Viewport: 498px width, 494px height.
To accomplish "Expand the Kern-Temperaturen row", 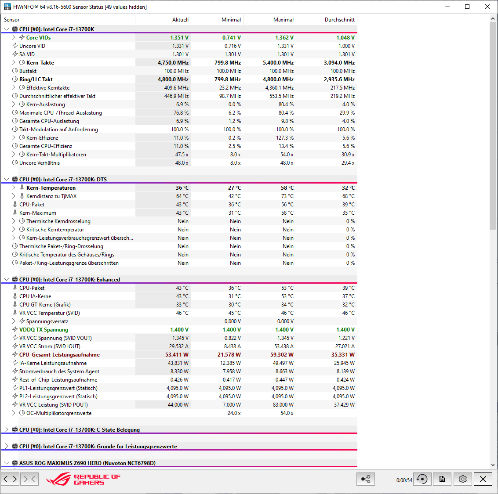I will (x=13, y=188).
